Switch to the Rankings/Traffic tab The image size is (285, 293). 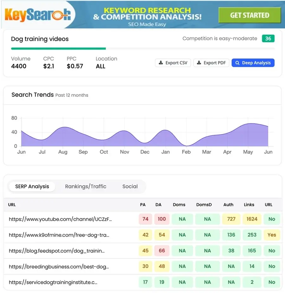[85, 186]
